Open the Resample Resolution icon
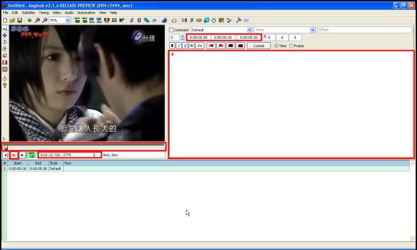Image resolution: width=417 pixels, height=250 pixels. (x=206, y=20)
